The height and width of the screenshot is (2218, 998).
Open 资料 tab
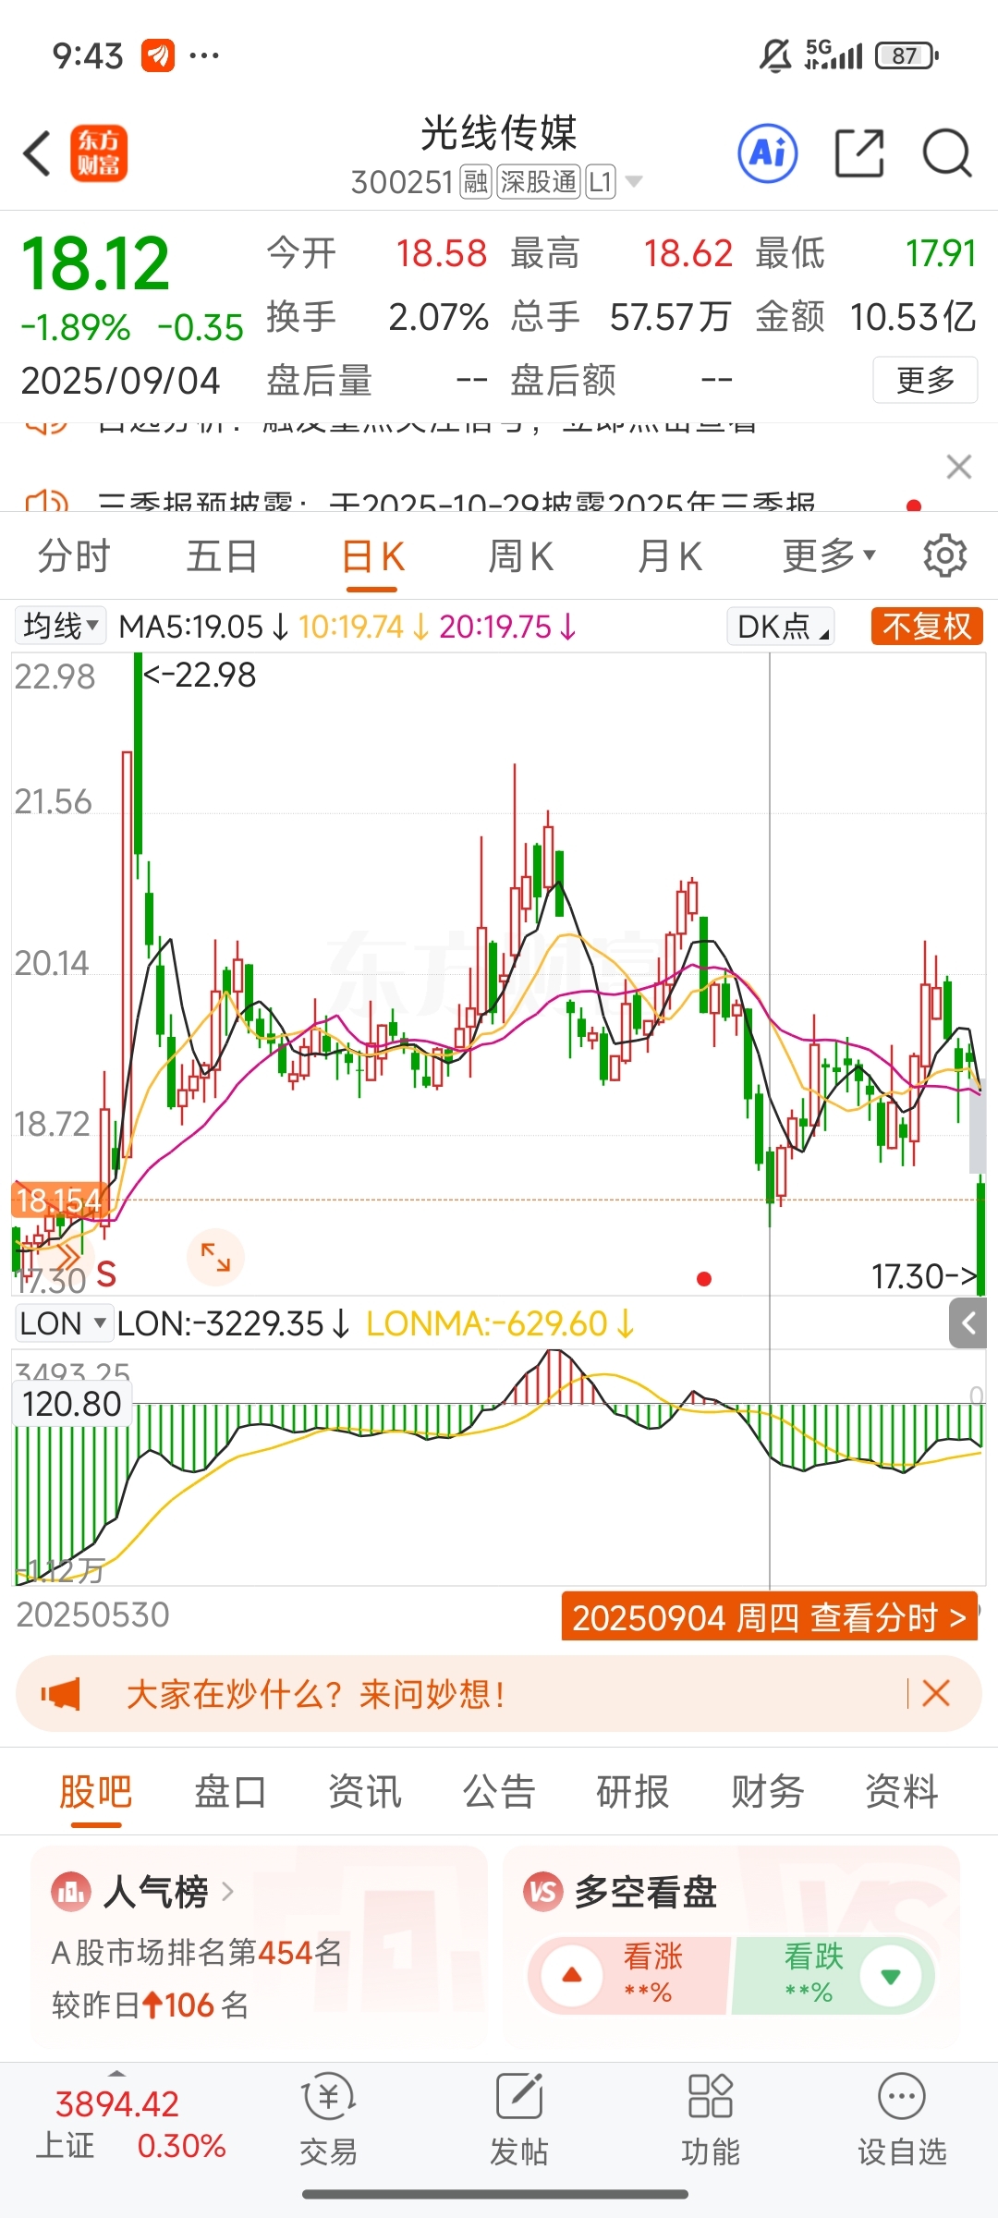coord(902,1792)
